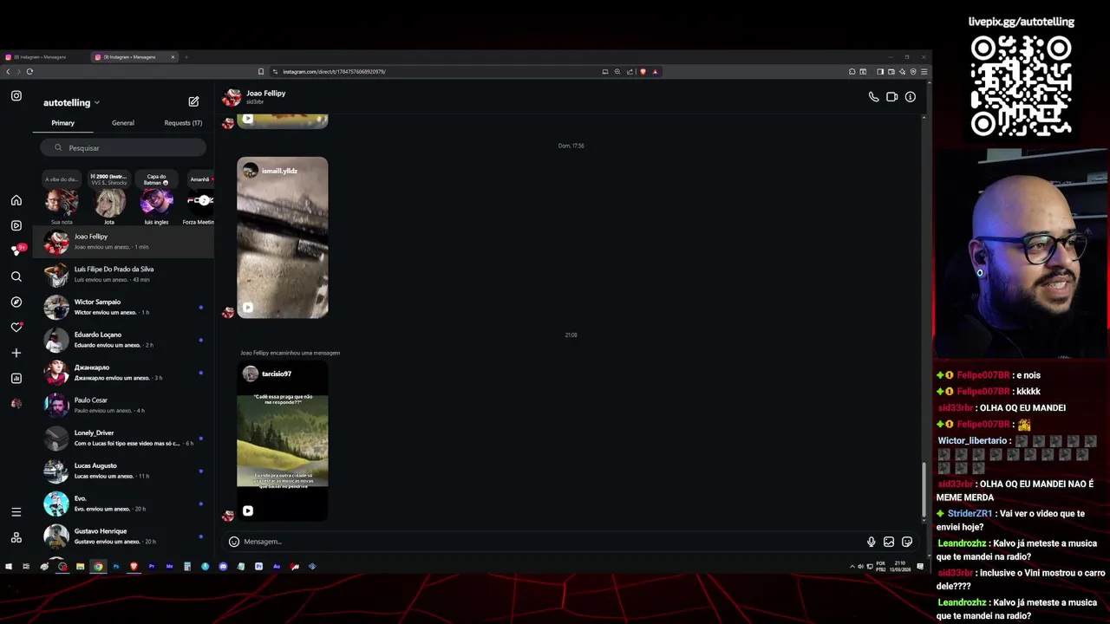Open the sticker/GIF picker icon

pos(907,542)
